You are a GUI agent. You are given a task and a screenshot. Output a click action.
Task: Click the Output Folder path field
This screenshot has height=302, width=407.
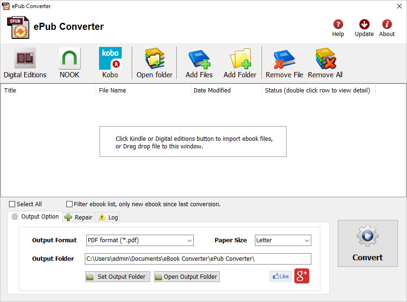(198, 259)
